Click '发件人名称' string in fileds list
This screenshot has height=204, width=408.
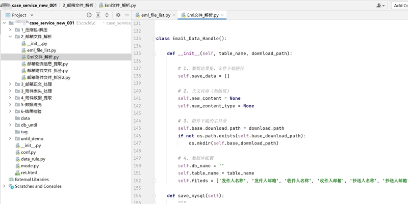point(234,181)
